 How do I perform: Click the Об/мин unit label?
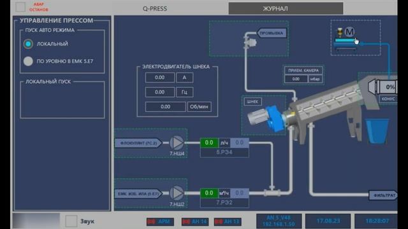point(199,107)
